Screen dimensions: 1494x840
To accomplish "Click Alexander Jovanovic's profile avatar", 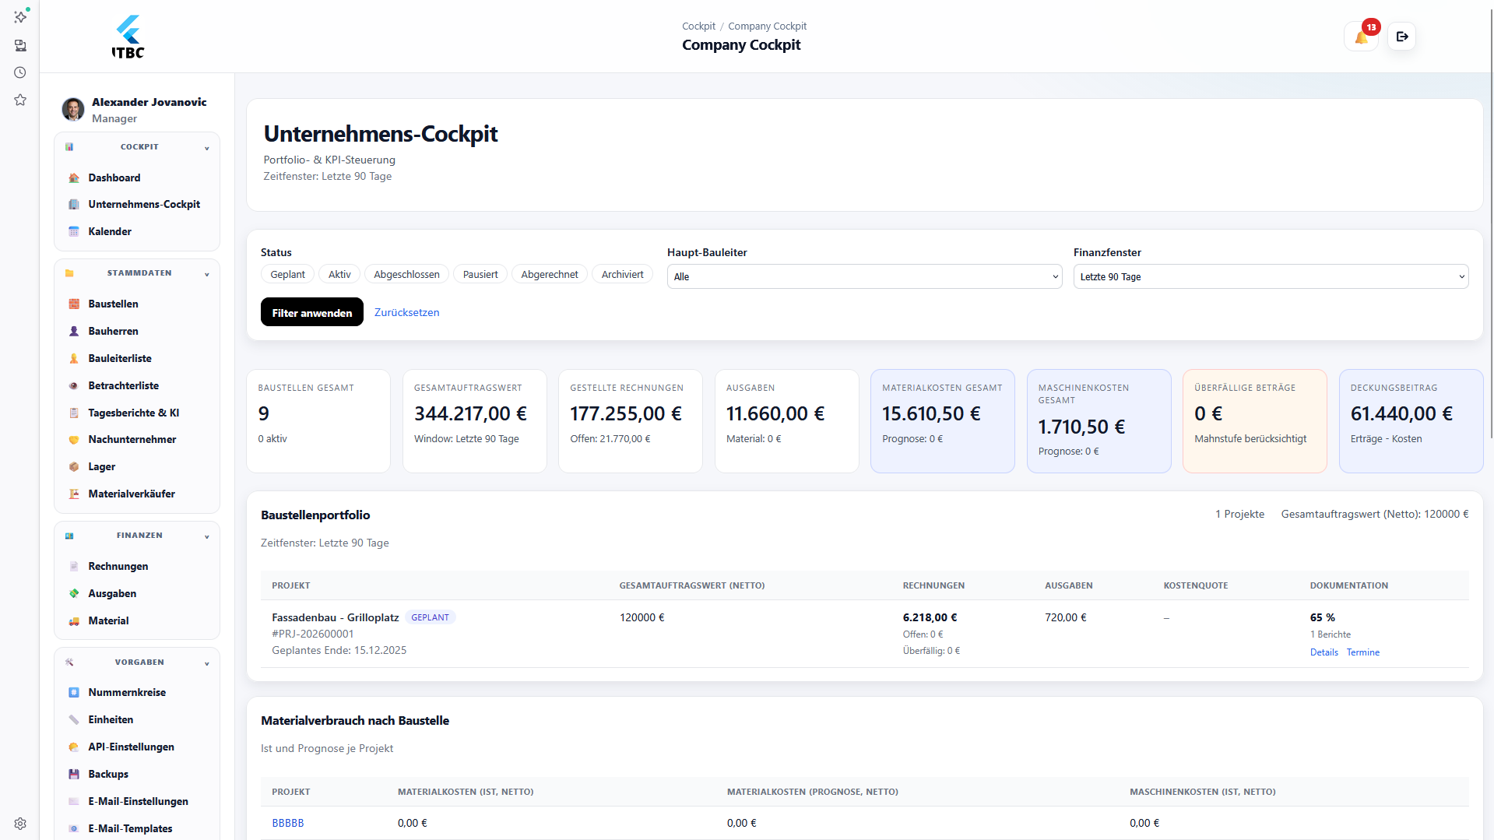I will [x=73, y=110].
